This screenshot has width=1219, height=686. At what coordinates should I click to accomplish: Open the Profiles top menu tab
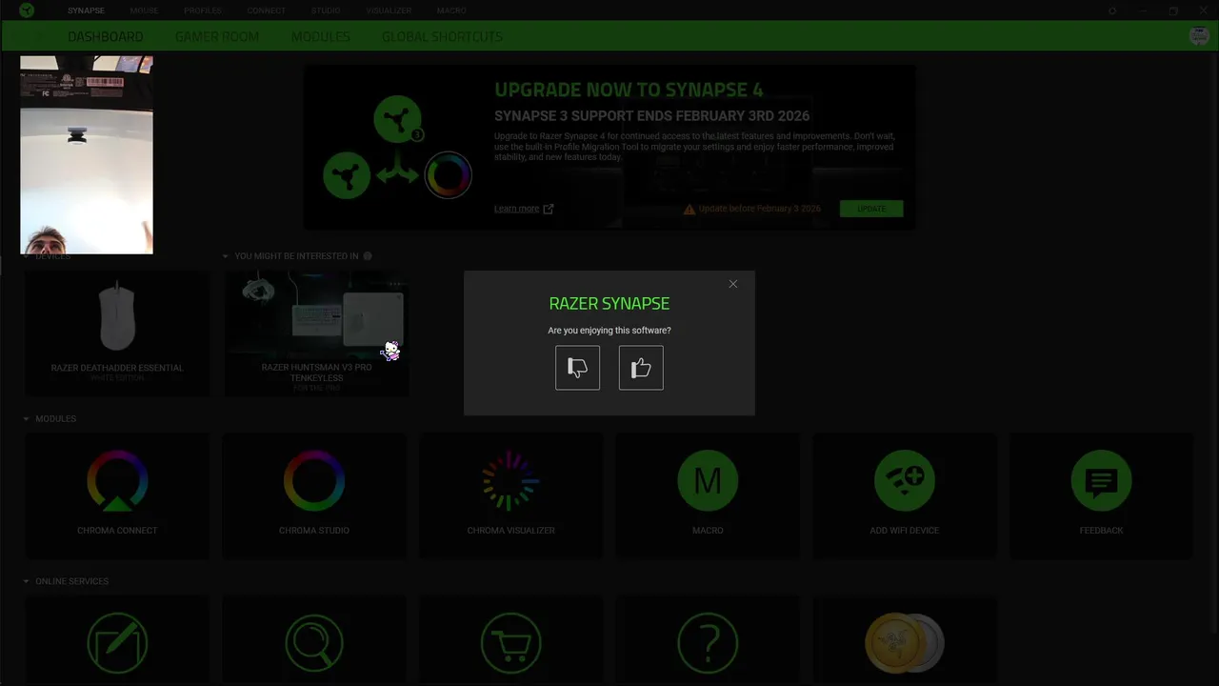coord(203,10)
